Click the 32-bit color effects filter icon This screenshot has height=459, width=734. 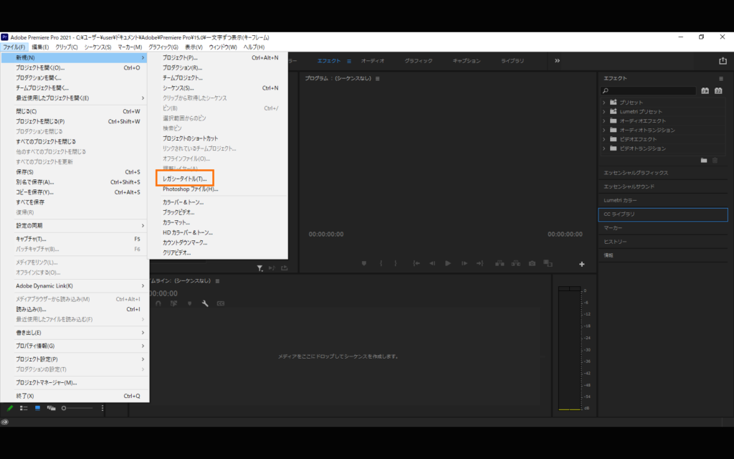[718, 91]
